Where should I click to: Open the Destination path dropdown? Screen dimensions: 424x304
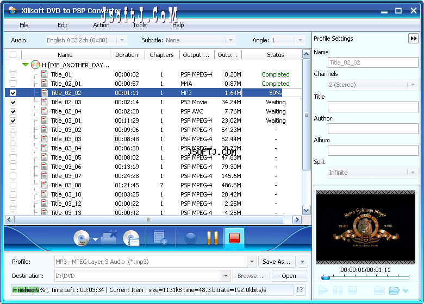click(x=226, y=276)
